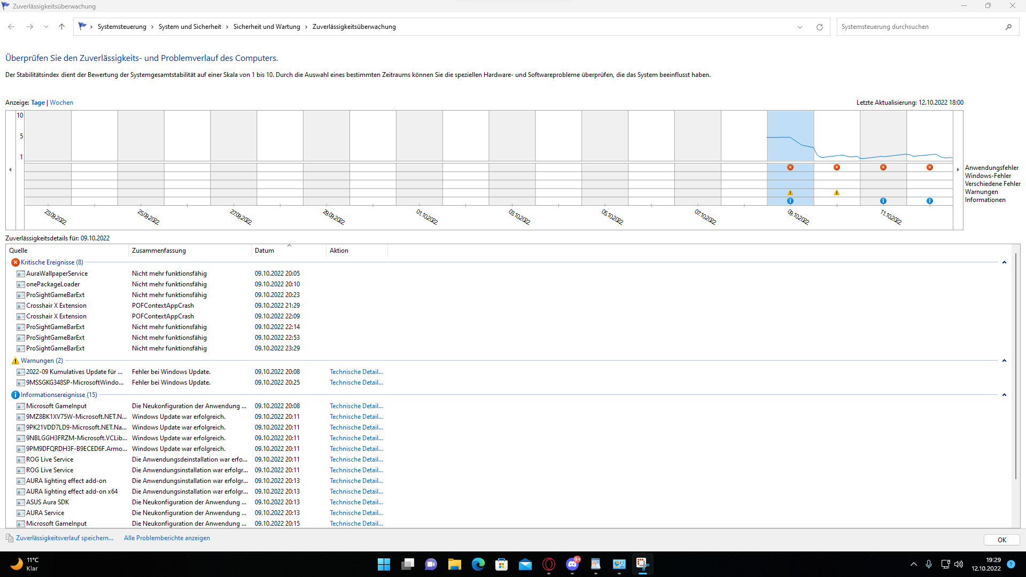This screenshot has width=1026, height=577.
Task: Open Microsoft Edge from taskbar
Action: click(478, 564)
